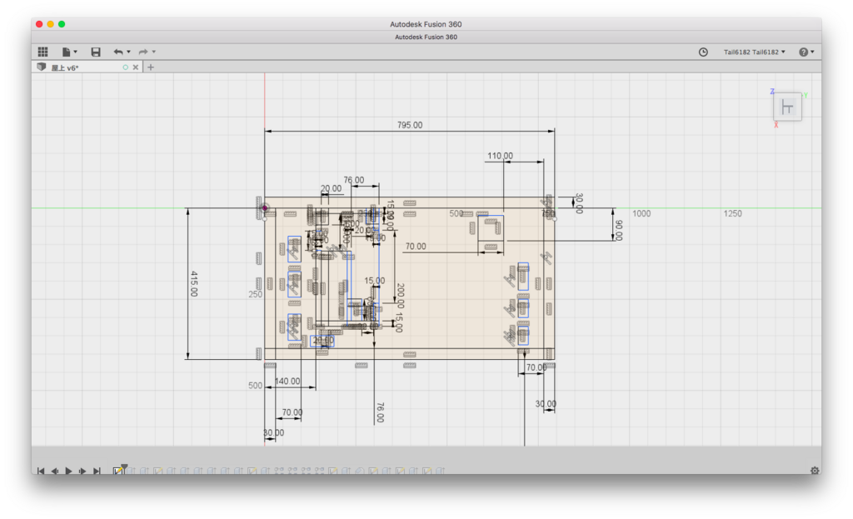Jump to timeline start
This screenshot has height=519, width=853.
coord(41,472)
